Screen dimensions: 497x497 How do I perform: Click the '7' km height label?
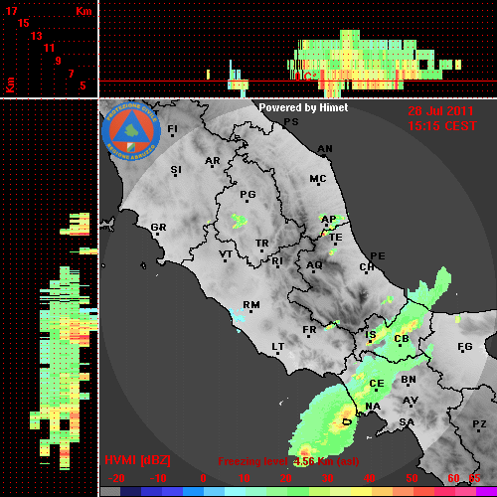coord(71,74)
